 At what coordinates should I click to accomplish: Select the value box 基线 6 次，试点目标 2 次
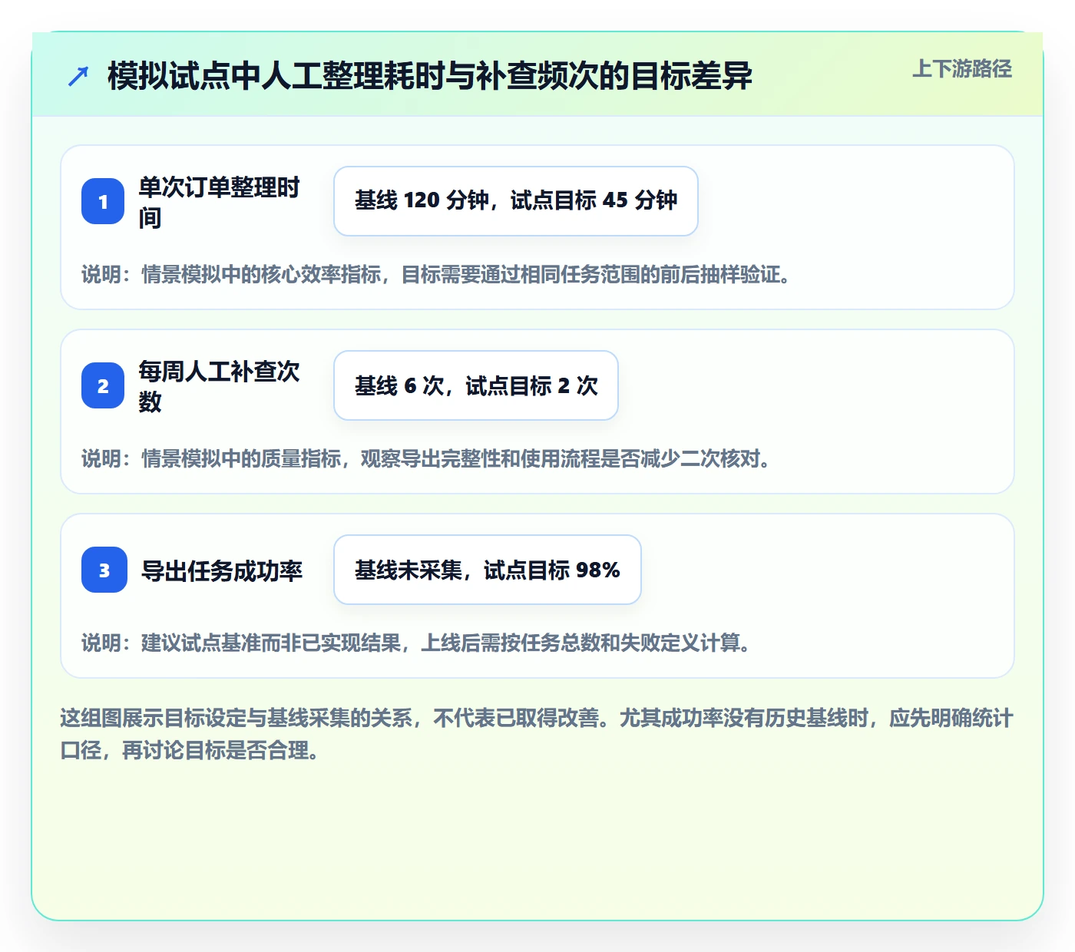pos(476,385)
